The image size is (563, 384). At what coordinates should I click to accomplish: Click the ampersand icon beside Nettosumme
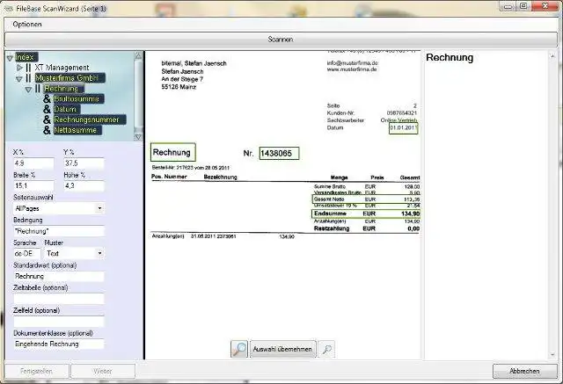[x=47, y=130]
